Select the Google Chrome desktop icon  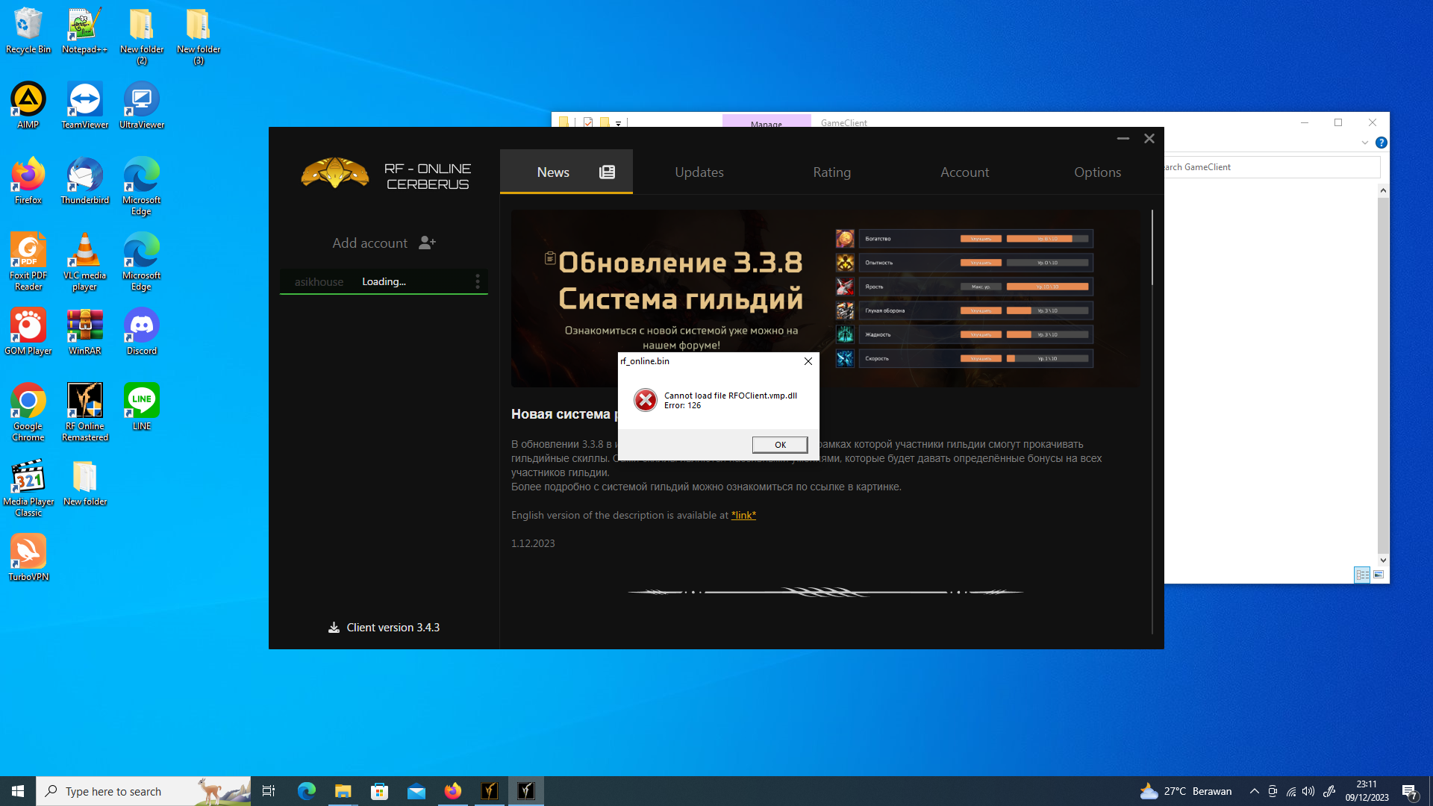tap(28, 413)
